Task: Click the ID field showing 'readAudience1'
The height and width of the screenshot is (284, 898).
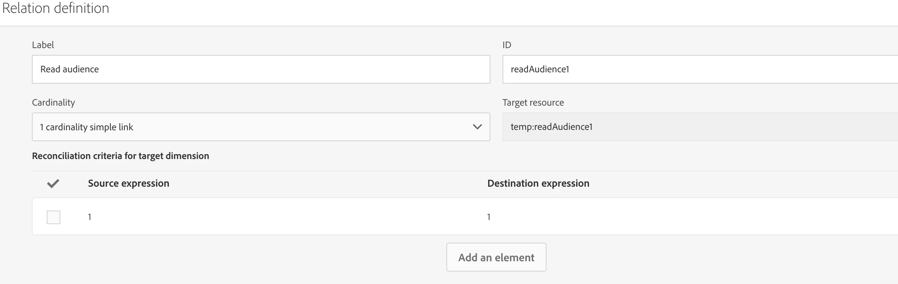Action: [698, 69]
